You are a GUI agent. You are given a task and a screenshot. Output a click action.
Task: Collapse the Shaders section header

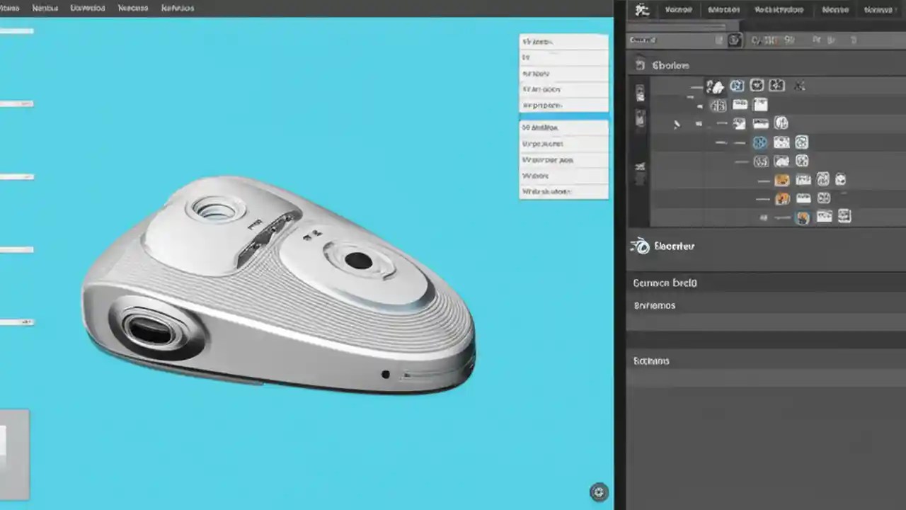(670, 65)
